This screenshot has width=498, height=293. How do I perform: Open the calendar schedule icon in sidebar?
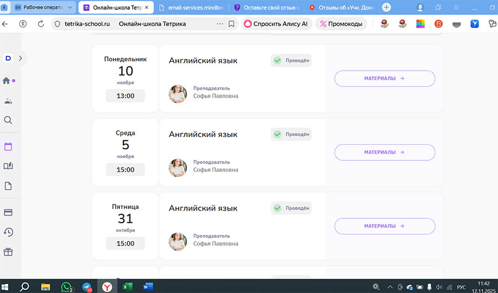click(8, 146)
